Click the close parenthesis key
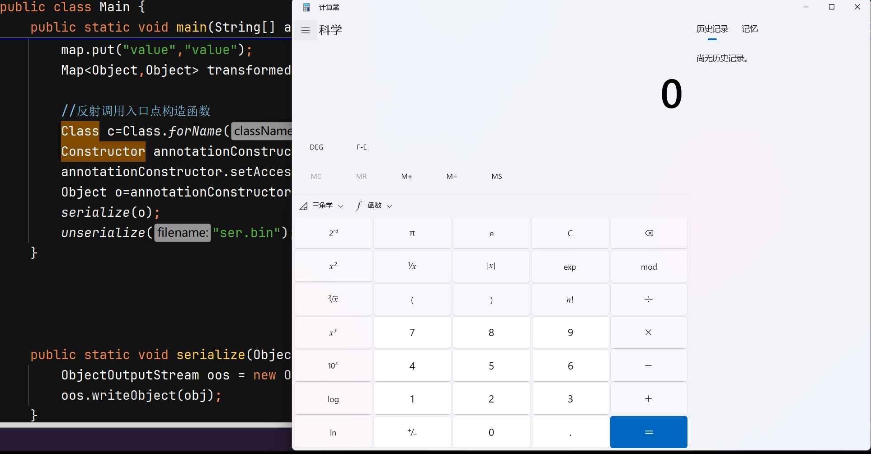 coord(491,300)
